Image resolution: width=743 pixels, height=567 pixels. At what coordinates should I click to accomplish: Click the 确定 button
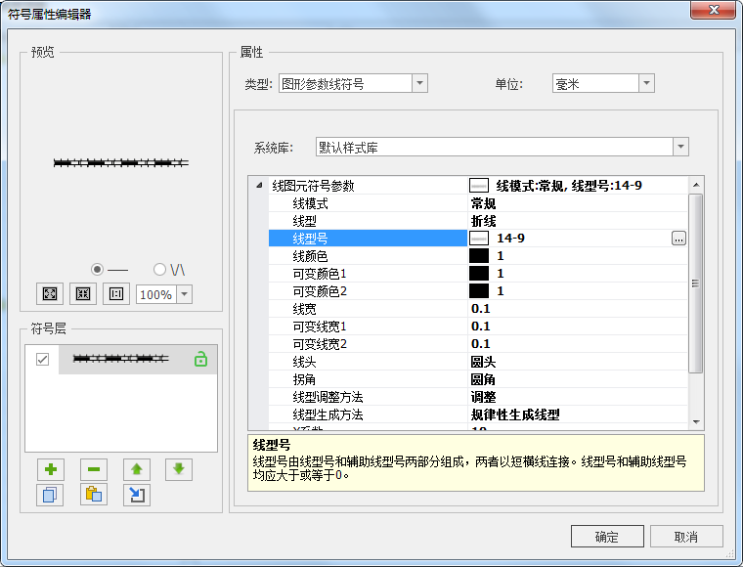pos(607,537)
